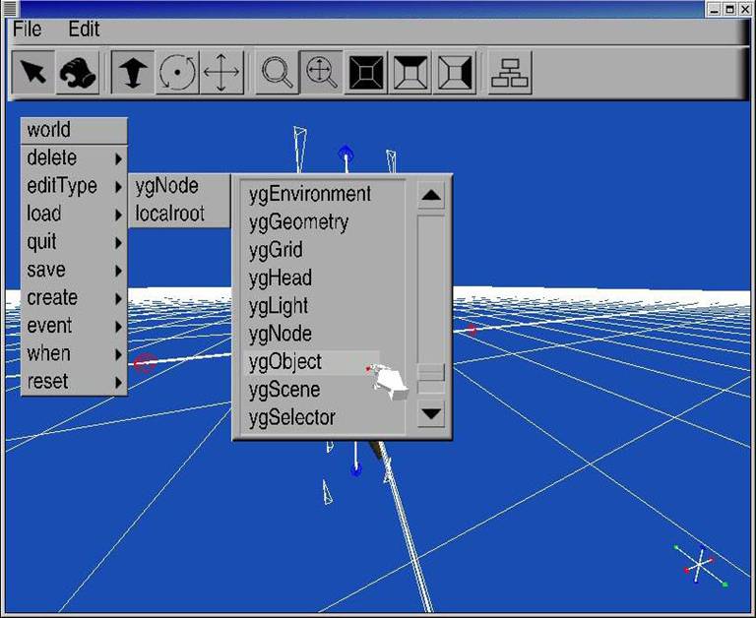Viewport: 756px width, 618px height.
Task: Click the list scroll up arrow button
Action: (x=430, y=196)
